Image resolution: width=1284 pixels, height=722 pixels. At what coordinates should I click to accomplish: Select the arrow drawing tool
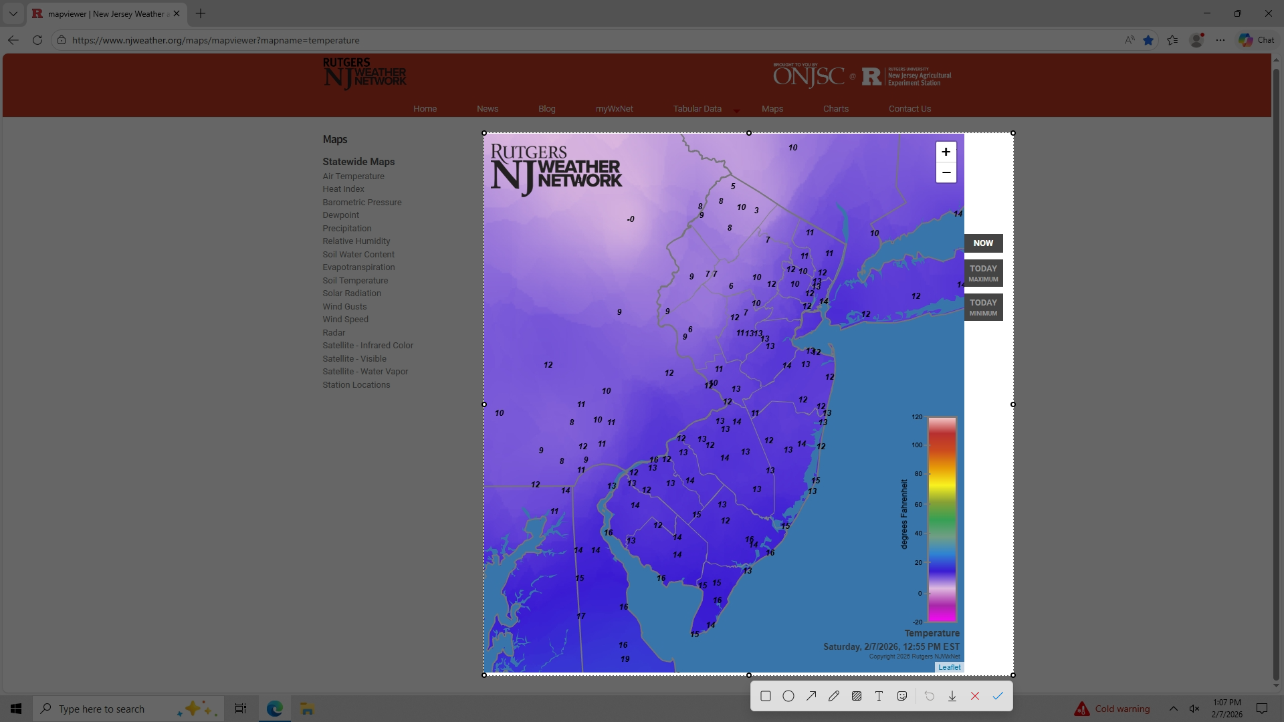pyautogui.click(x=811, y=696)
